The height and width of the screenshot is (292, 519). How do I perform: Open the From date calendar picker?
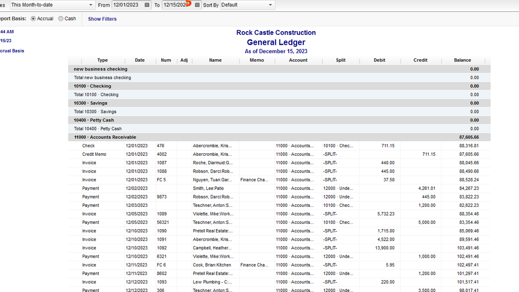147,5
